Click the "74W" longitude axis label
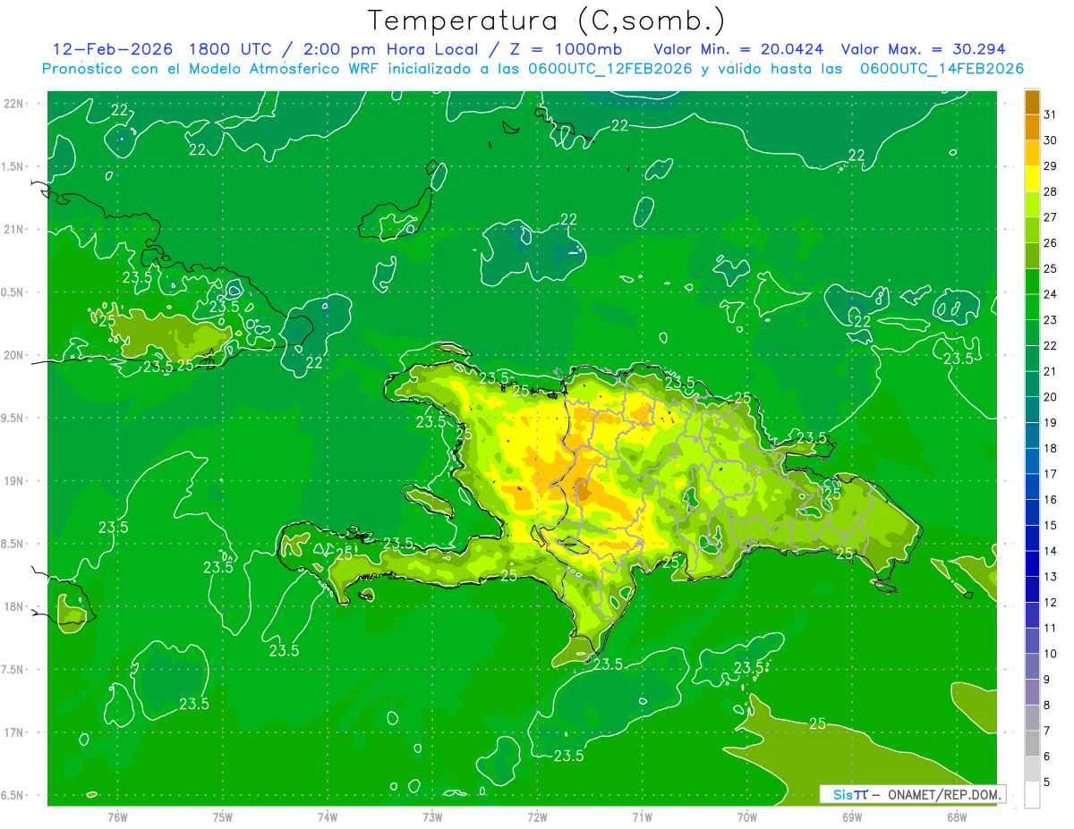 click(x=328, y=816)
